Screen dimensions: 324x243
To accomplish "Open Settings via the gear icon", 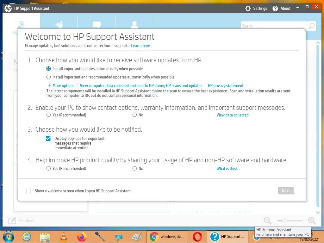I will [x=248, y=9].
